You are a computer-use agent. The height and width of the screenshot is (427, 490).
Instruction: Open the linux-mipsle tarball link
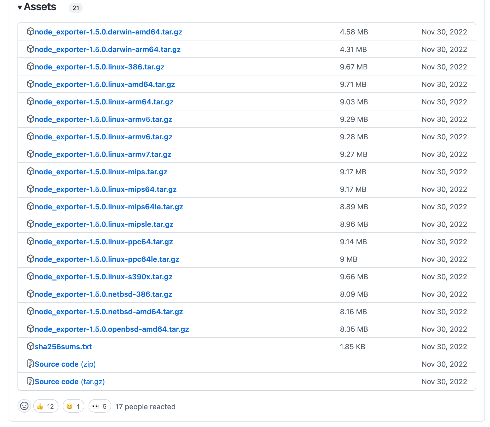click(104, 224)
